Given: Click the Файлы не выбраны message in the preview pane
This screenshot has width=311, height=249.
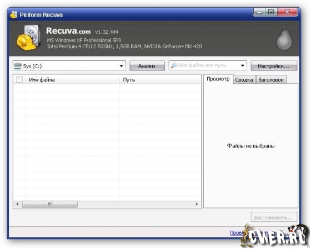Looking at the screenshot, I should point(250,146).
